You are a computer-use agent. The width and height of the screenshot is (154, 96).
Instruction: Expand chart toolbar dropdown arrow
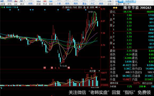(99, 7)
